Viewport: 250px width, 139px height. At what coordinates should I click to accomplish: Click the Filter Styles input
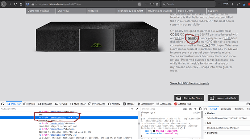tap(161, 109)
